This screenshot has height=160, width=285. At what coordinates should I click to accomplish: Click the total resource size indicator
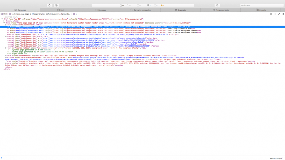tap(129, 5)
